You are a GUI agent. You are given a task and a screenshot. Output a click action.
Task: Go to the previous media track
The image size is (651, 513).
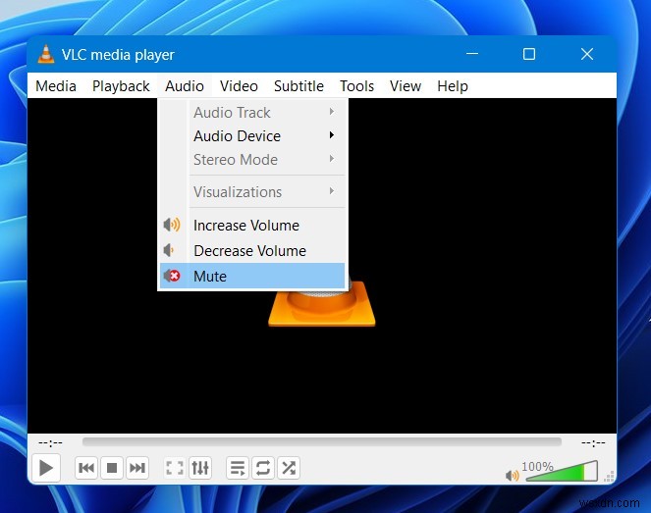click(x=86, y=468)
